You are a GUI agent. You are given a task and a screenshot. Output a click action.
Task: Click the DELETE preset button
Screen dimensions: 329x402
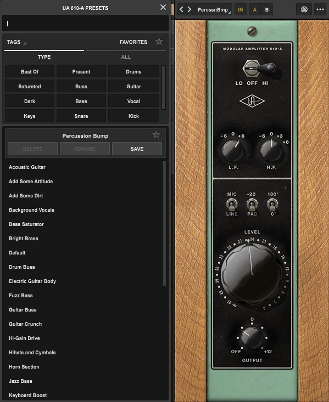[x=32, y=149]
